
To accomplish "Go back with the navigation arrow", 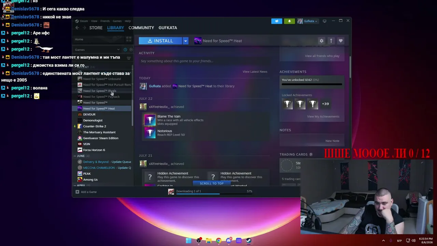I will (x=77, y=28).
